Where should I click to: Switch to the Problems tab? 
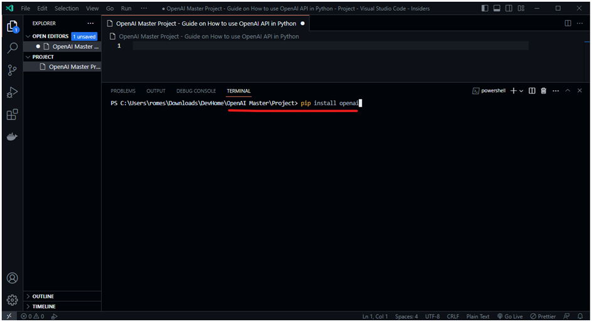point(123,91)
